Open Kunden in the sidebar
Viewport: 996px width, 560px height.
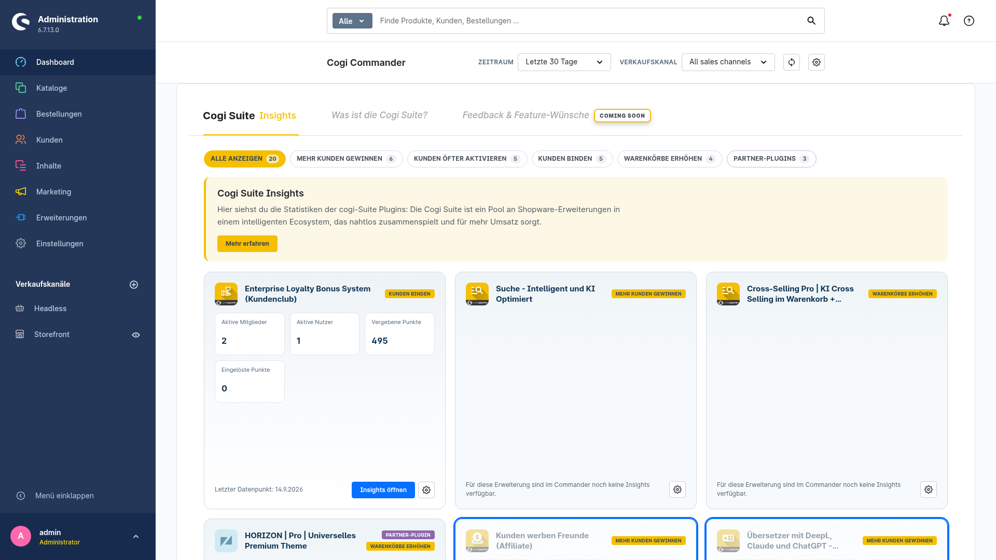[x=78, y=140]
